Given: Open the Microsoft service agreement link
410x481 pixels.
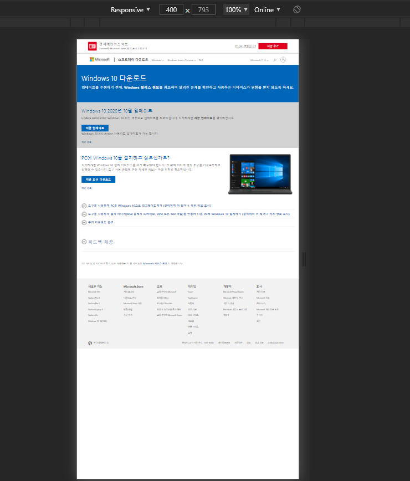Looking at the screenshot, I should [x=155, y=264].
